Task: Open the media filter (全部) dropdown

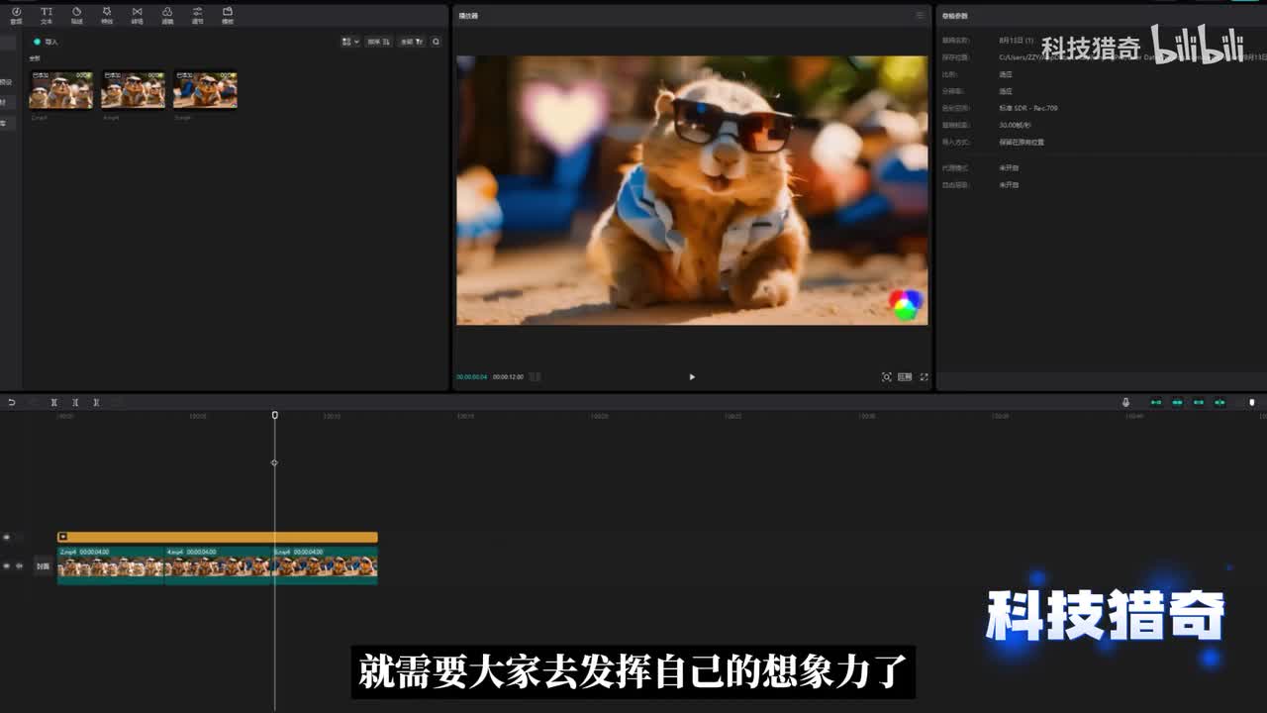Action: 413,42
